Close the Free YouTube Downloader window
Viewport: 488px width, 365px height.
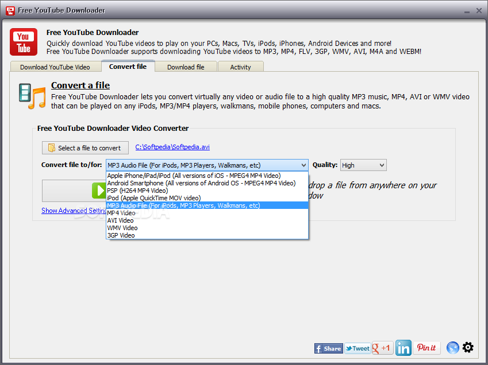click(479, 11)
